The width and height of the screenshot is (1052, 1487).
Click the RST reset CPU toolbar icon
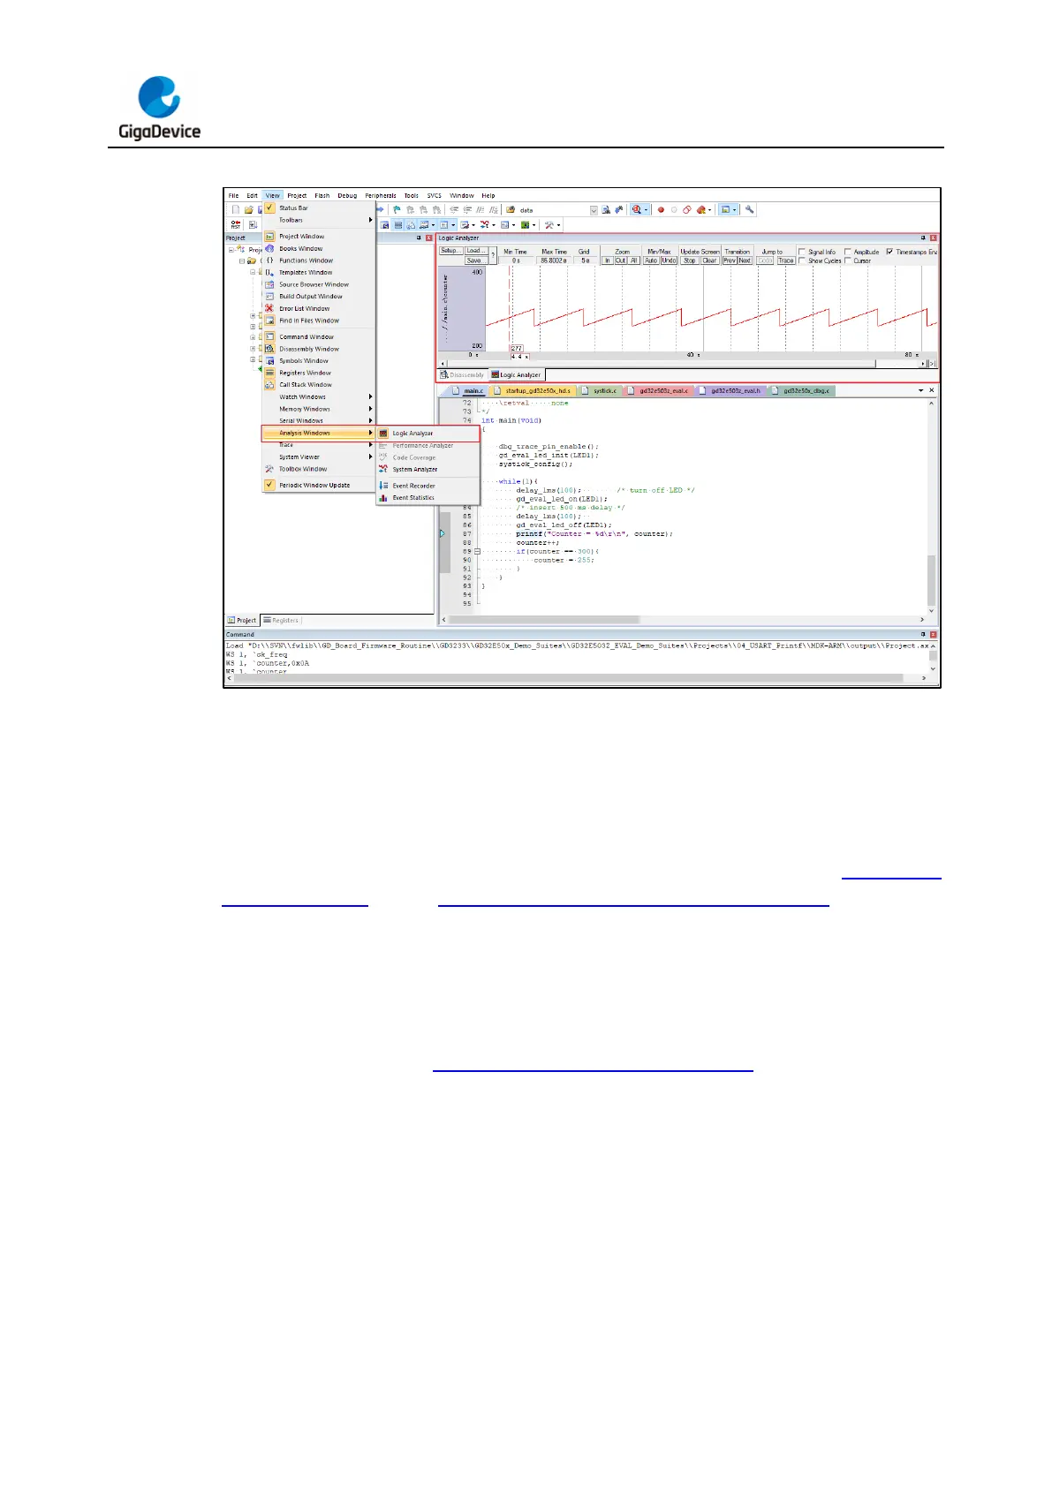point(236,225)
